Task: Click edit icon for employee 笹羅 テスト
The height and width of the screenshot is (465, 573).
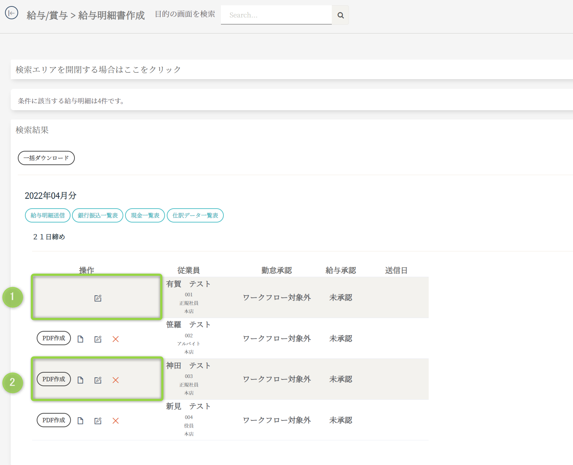Action: point(98,339)
